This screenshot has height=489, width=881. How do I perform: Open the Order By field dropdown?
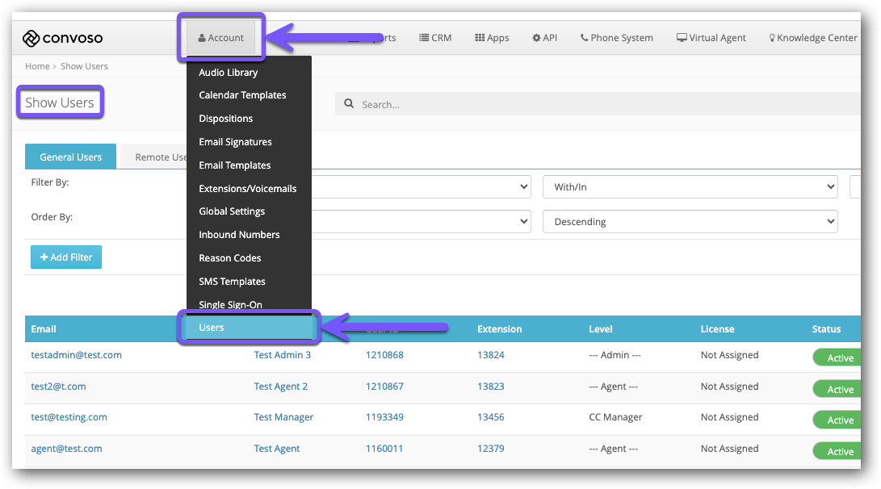click(420, 221)
